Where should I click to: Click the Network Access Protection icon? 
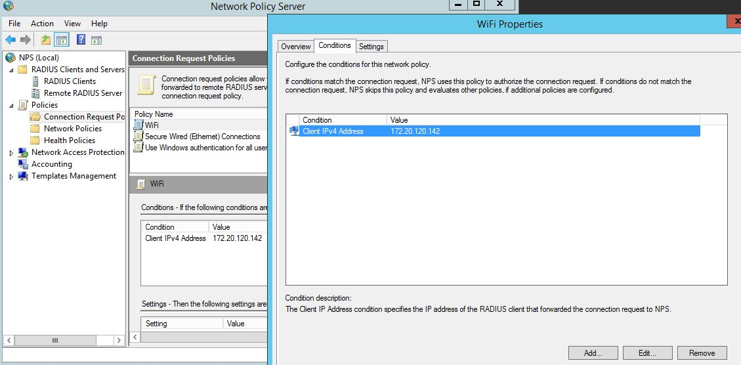coord(23,152)
